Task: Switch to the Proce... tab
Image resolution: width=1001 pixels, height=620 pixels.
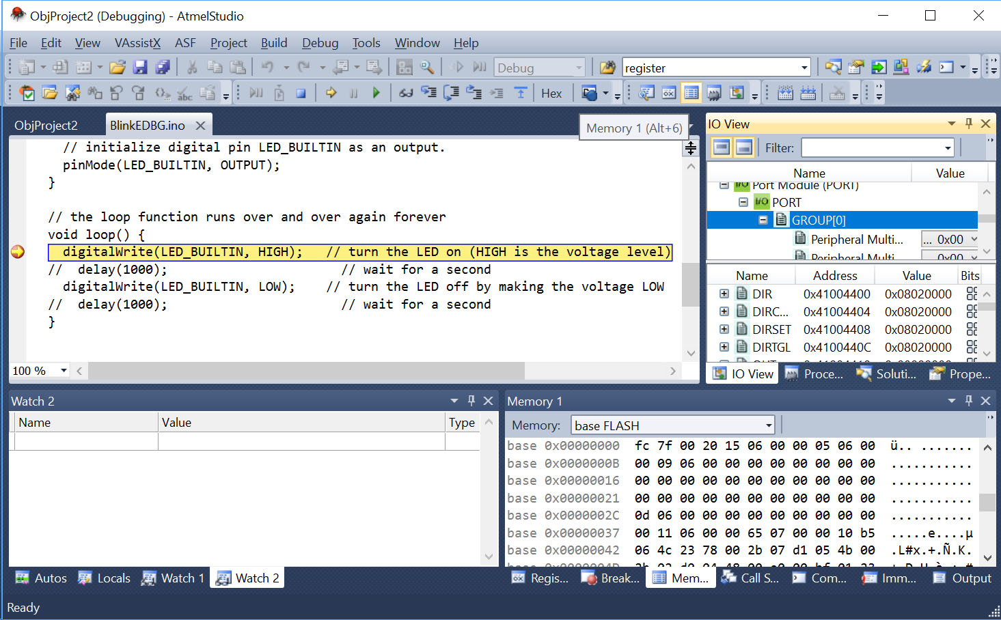Action: point(814,374)
